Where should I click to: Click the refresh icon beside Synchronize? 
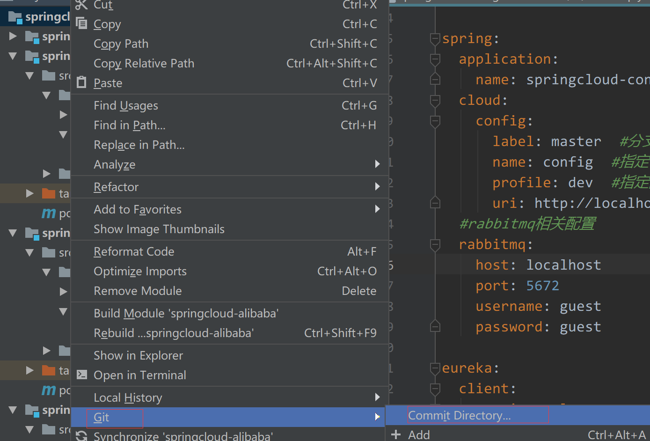pyautogui.click(x=81, y=436)
